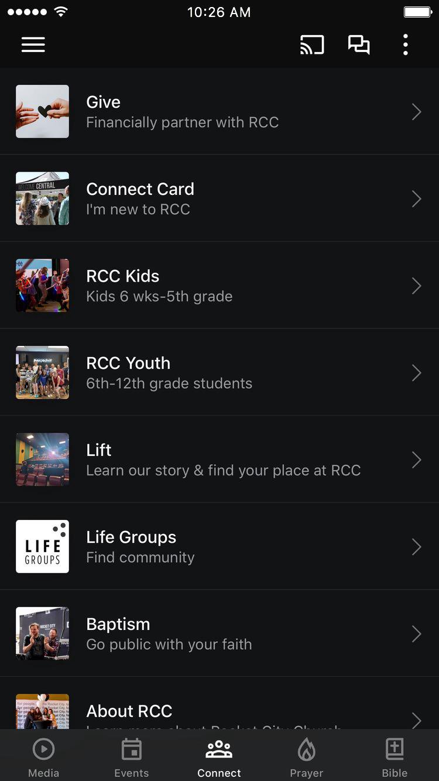Select the Connect people icon

click(219, 749)
